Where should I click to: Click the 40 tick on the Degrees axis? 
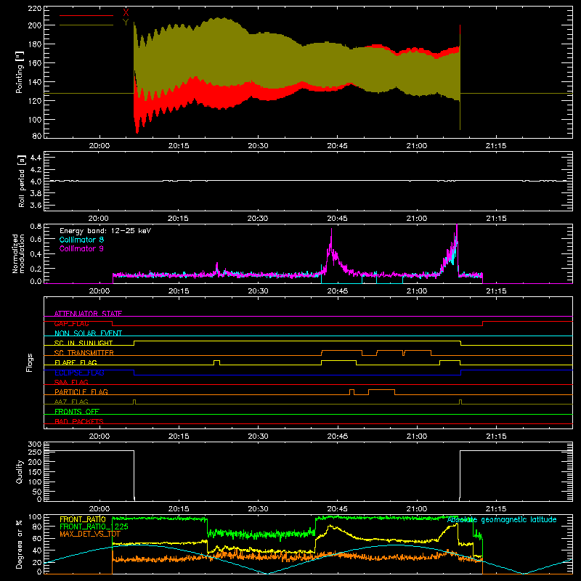(x=37, y=550)
